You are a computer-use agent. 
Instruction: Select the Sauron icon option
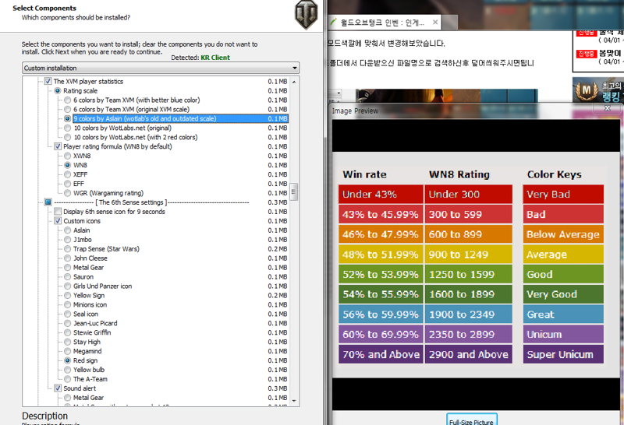tap(68, 277)
